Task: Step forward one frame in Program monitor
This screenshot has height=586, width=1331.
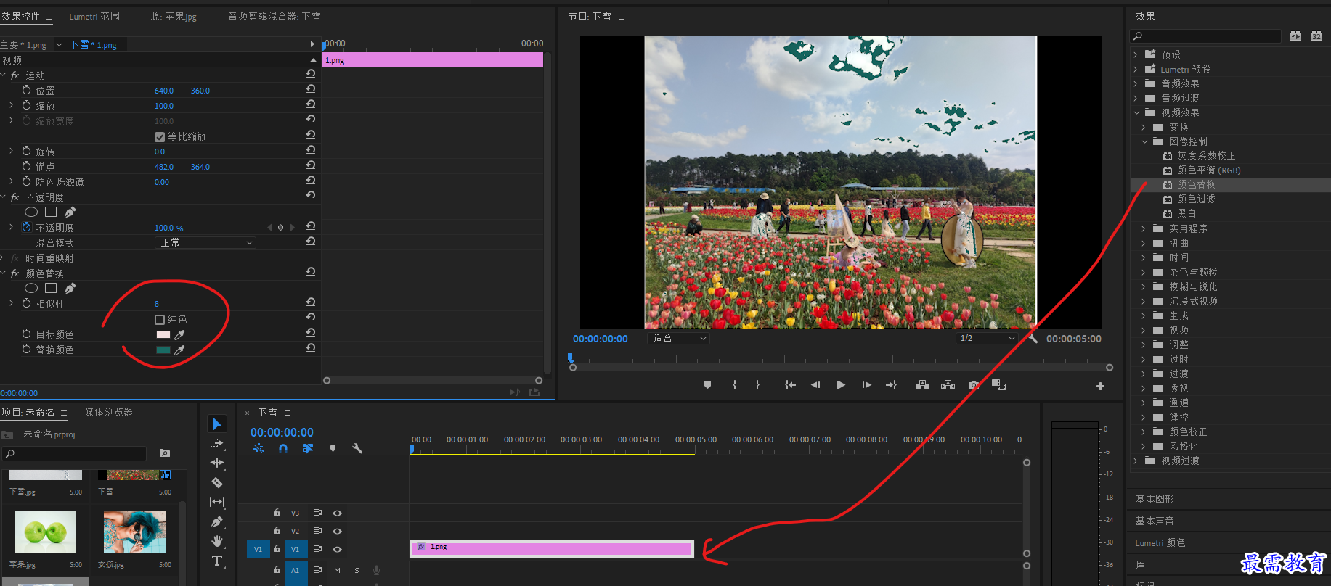Action: pyautogui.click(x=866, y=385)
